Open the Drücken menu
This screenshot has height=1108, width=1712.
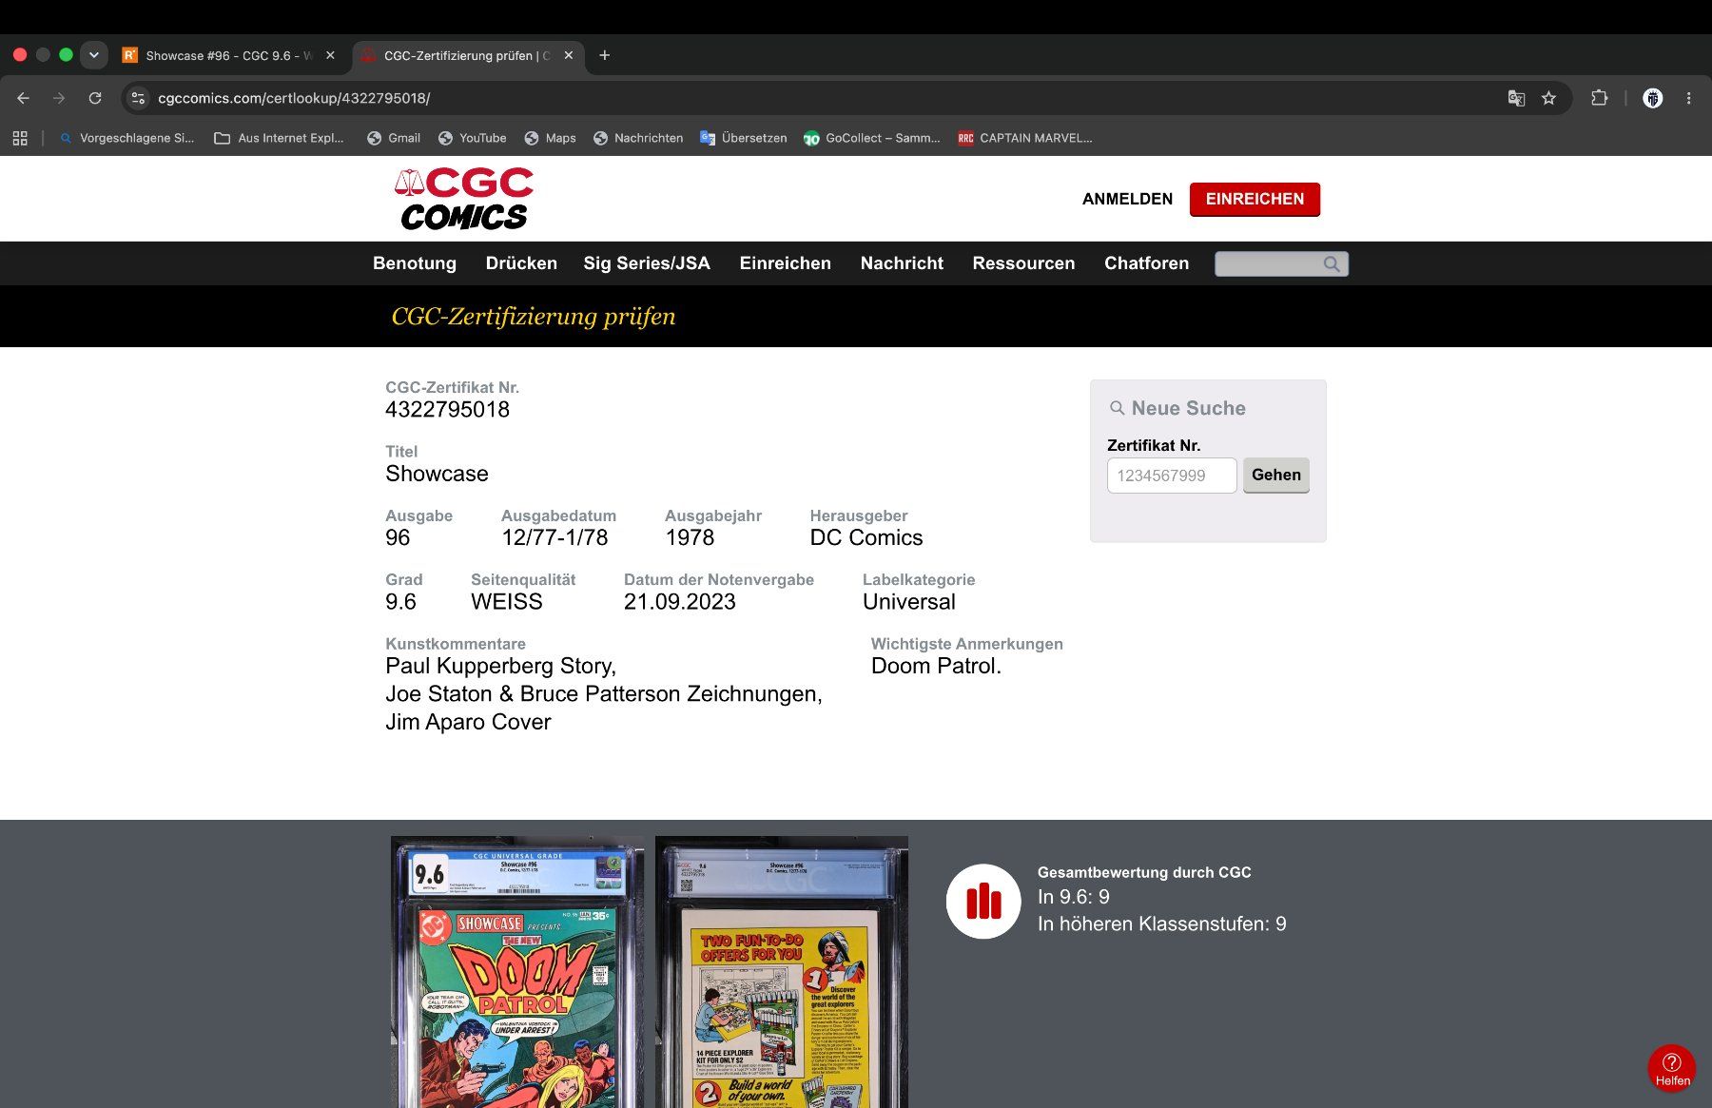(x=521, y=263)
